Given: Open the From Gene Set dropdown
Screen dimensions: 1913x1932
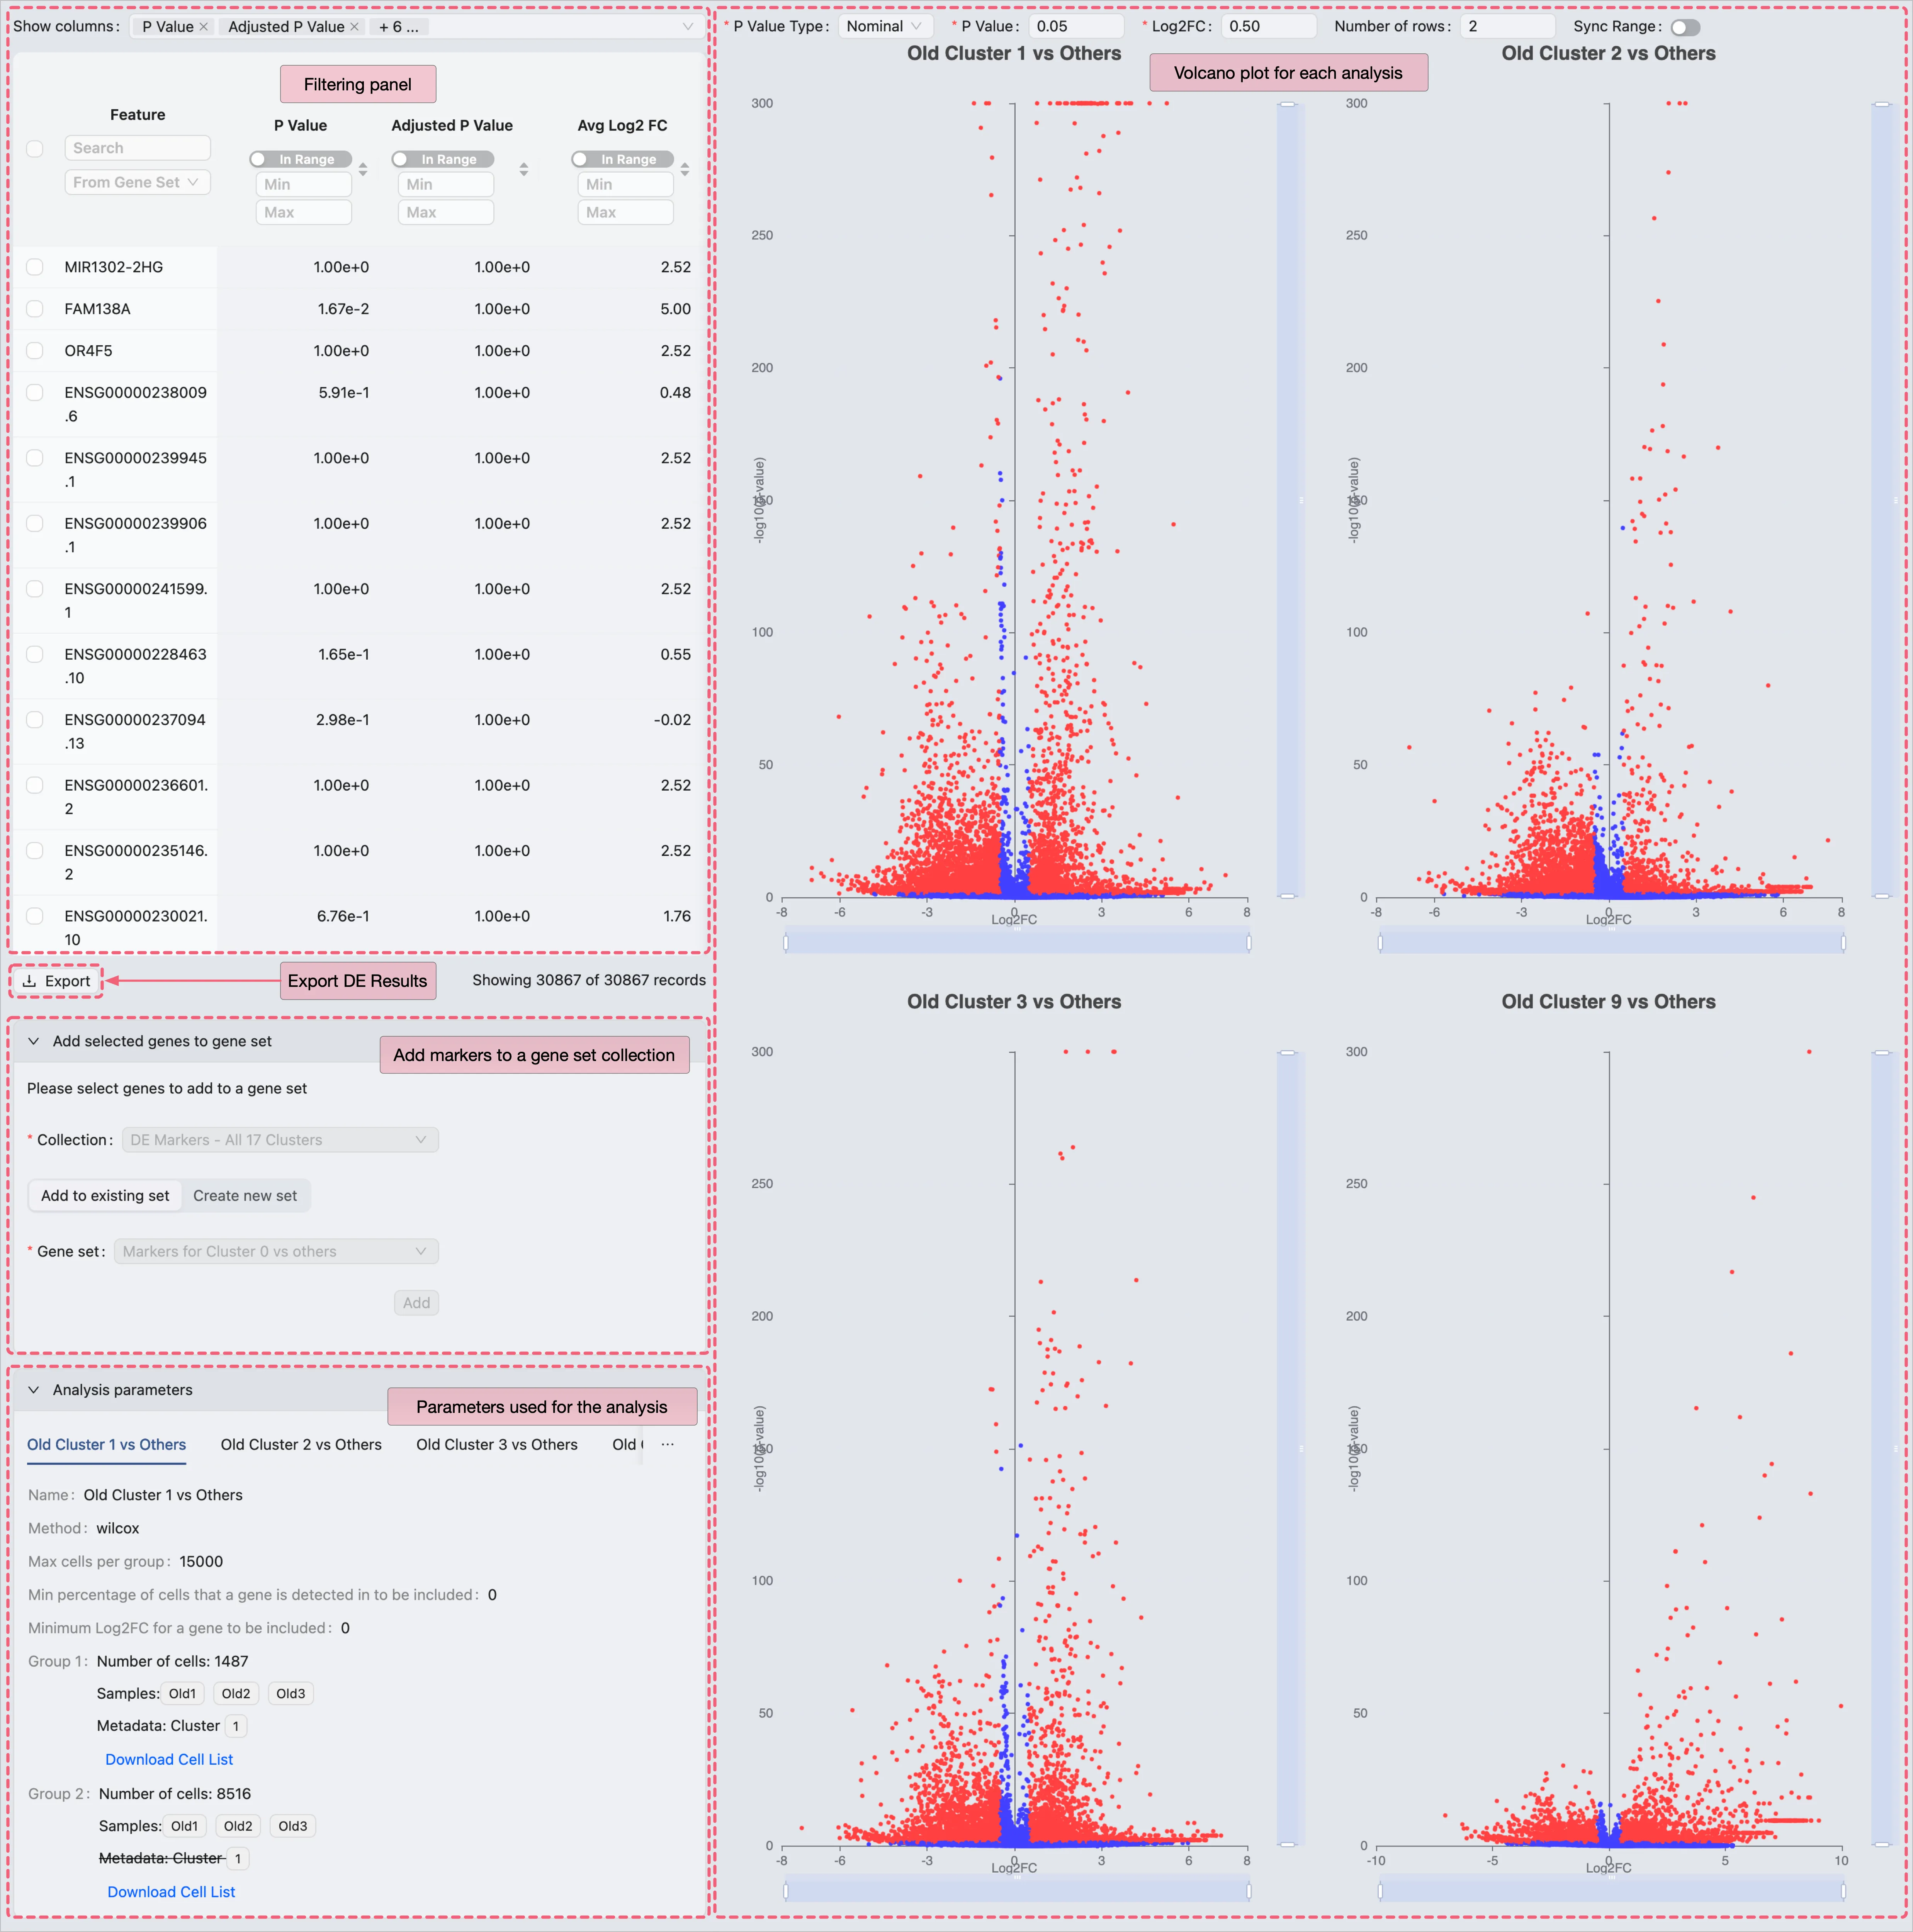Looking at the screenshot, I should click(137, 182).
